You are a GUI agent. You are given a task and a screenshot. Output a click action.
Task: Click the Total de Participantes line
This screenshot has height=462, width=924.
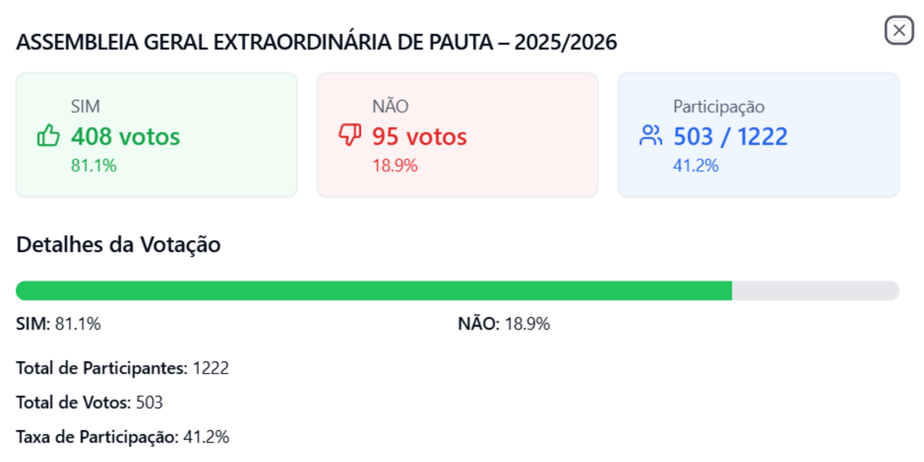coord(122,368)
